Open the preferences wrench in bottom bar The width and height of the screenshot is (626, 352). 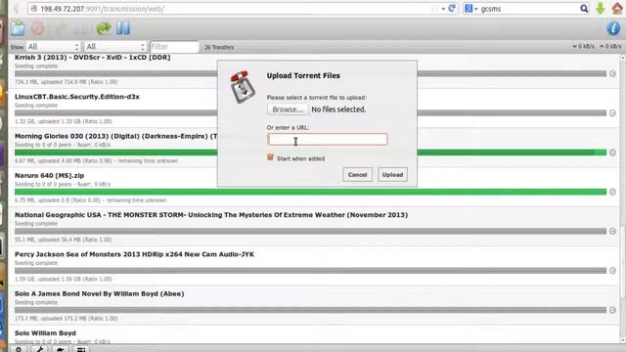pyautogui.click(x=39, y=349)
